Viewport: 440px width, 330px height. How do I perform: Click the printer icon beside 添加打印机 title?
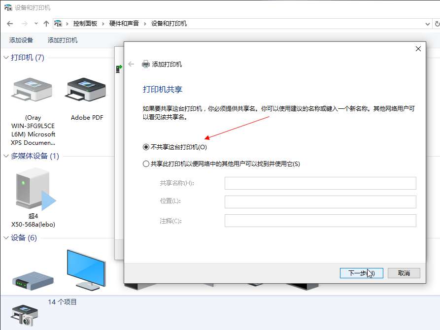tap(146, 64)
